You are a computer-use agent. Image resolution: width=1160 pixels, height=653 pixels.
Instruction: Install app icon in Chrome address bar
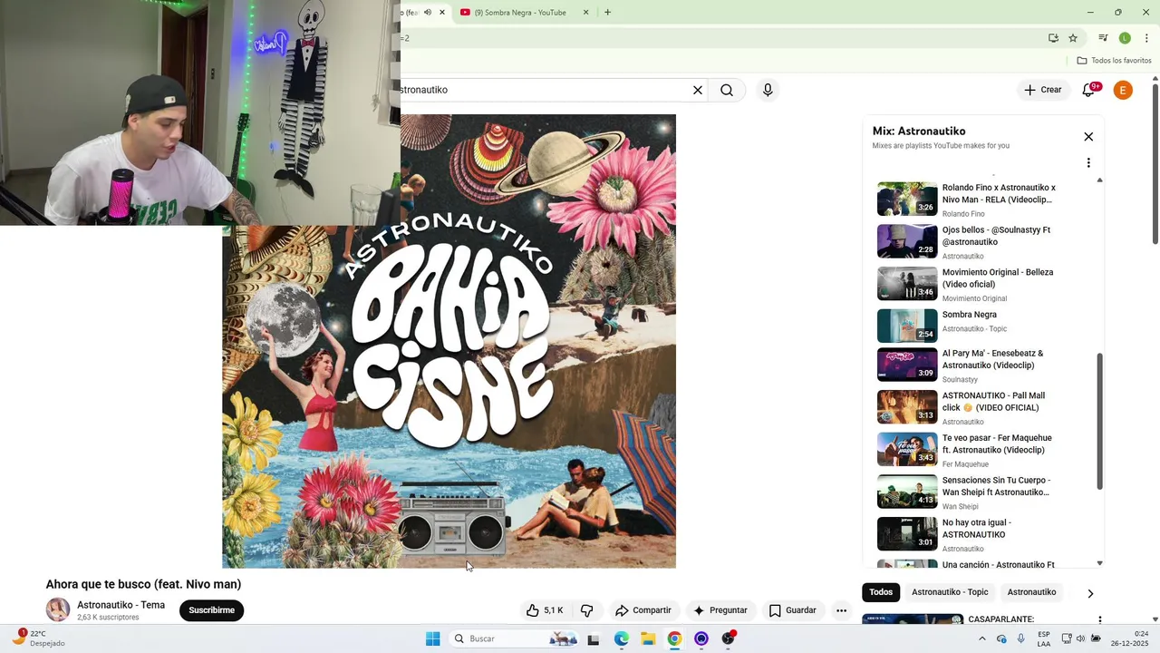[1053, 38]
